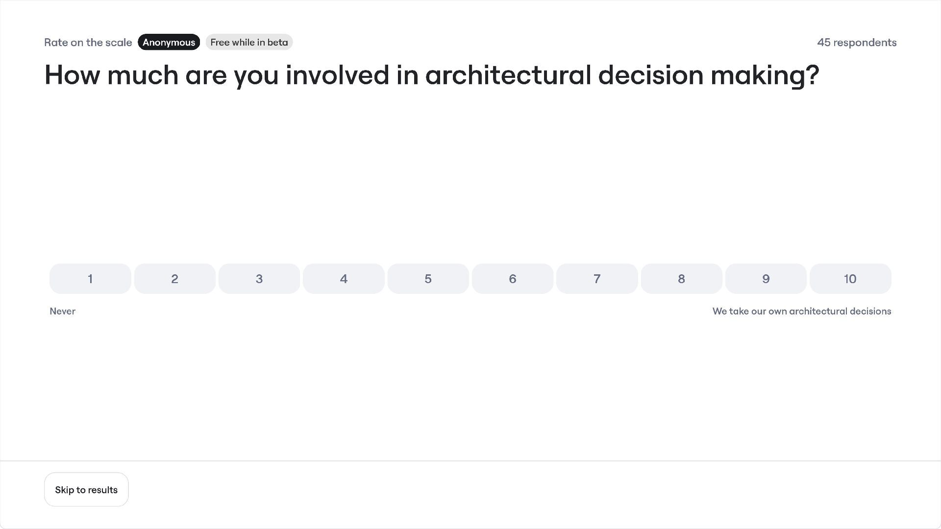Screen dimensions: 941x529
Task: Click the Free while in beta tag
Action: 249,42
